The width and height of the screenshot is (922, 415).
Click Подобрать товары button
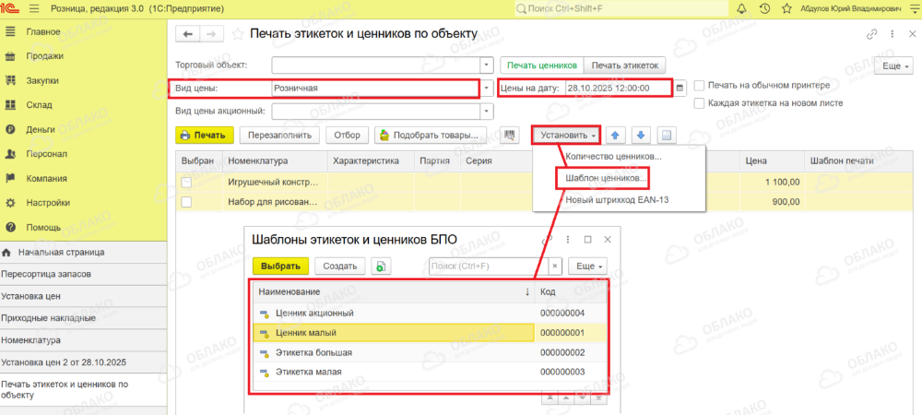tap(431, 135)
